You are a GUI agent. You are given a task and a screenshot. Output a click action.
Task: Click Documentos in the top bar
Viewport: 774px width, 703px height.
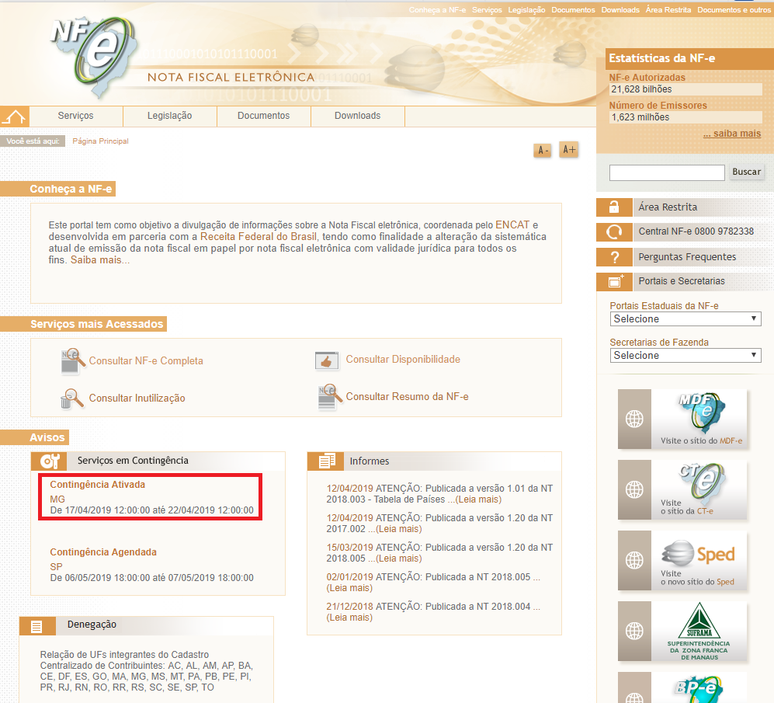coord(573,10)
